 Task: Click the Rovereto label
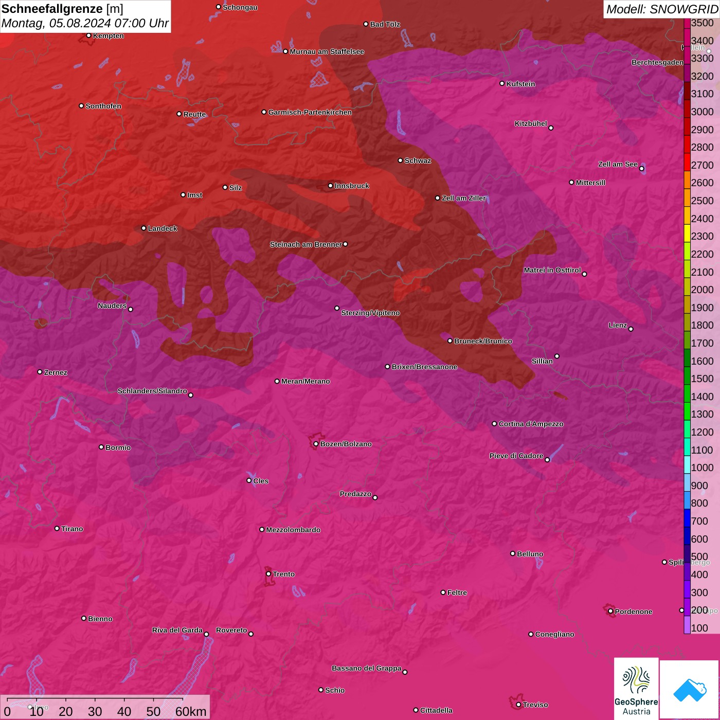[231, 630]
